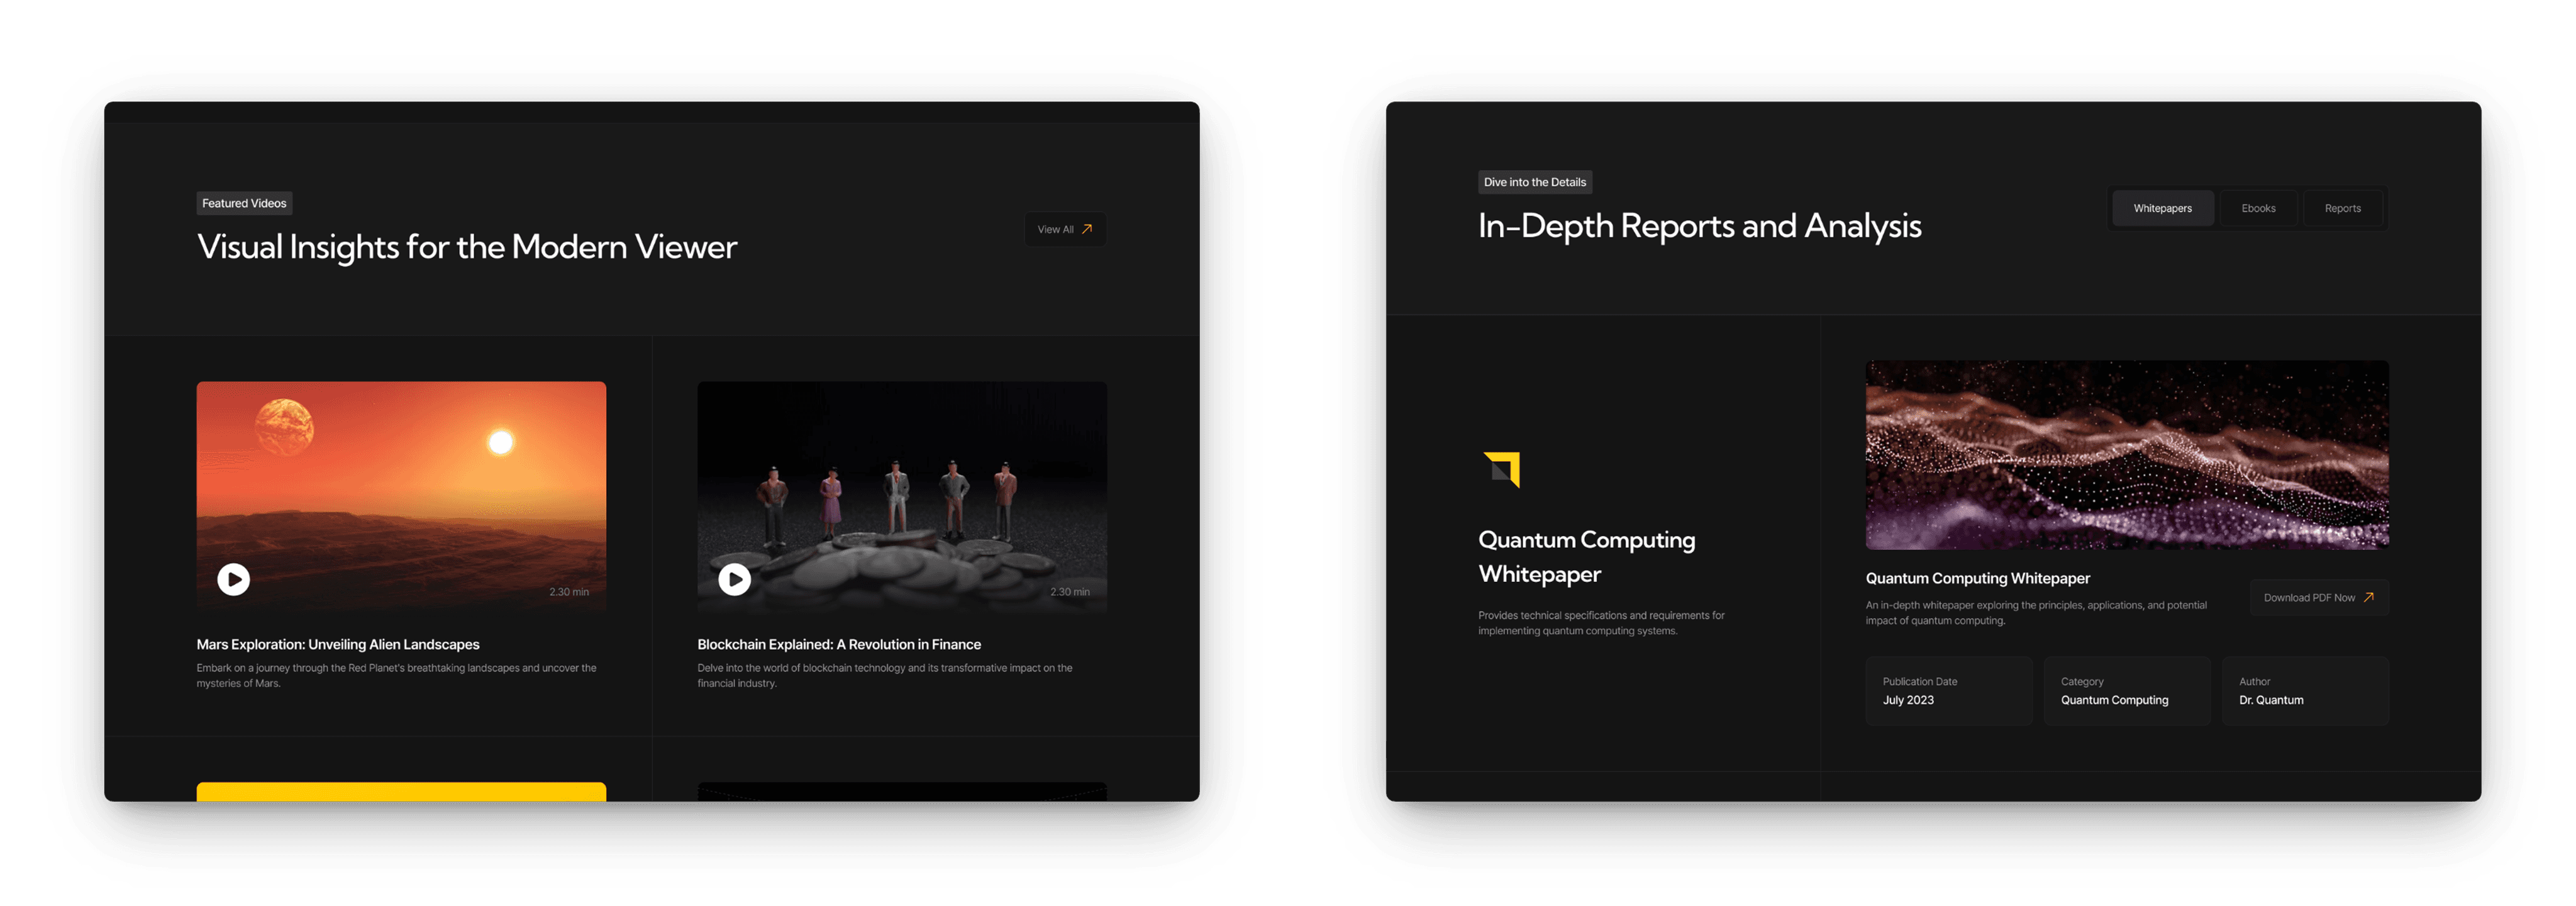2576x906 pixels.
Task: Open Blockchain Explained title link
Action: pyautogui.click(x=838, y=644)
